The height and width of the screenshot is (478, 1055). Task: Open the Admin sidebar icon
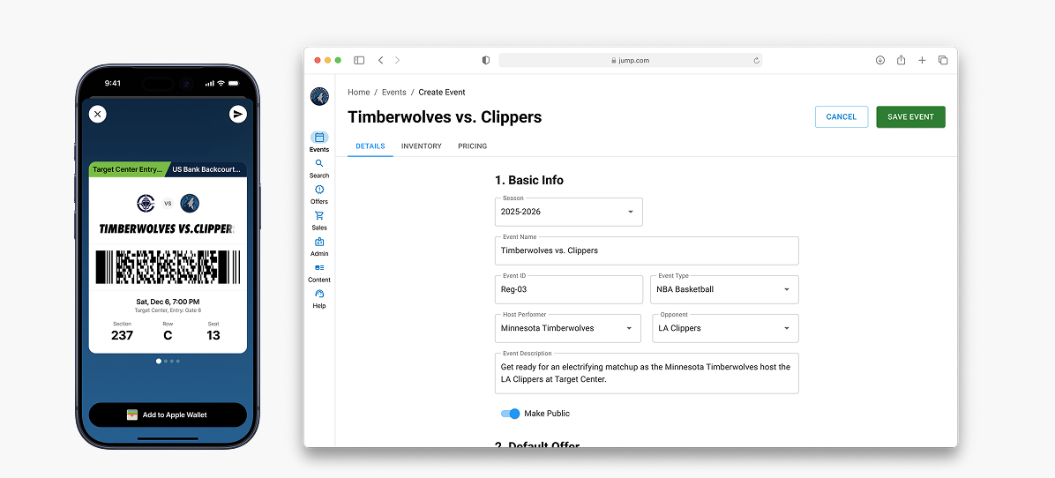pyautogui.click(x=319, y=242)
